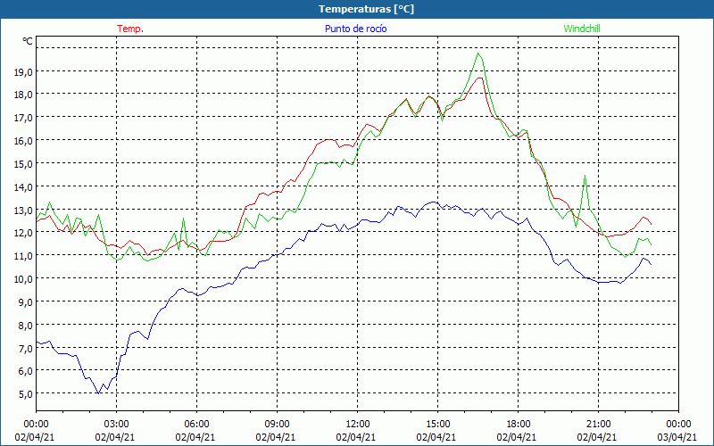
Task: Click the 16,0 y-axis value
Action: coord(23,141)
